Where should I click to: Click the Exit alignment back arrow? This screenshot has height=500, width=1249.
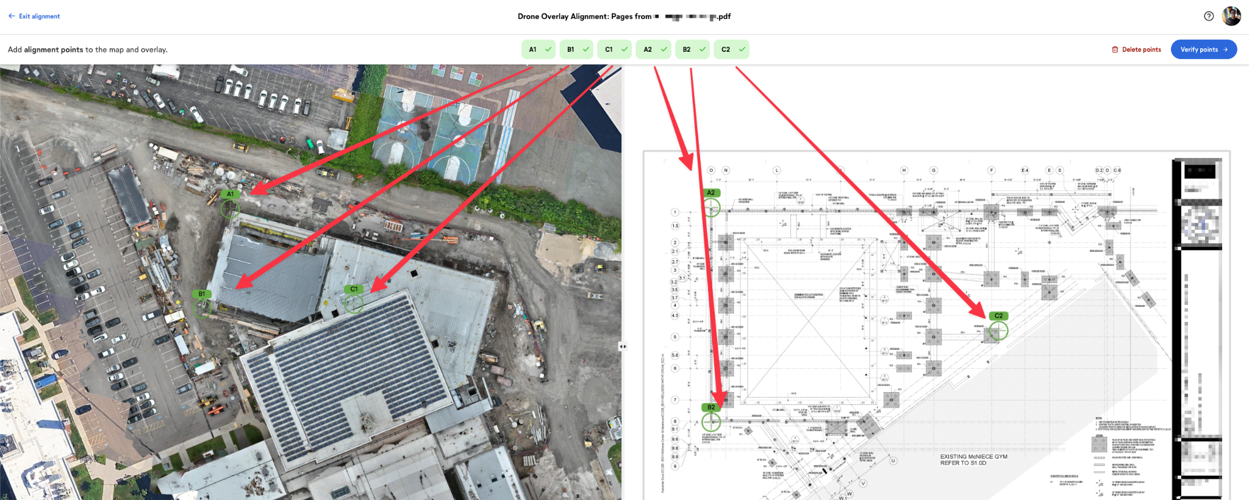coord(12,16)
